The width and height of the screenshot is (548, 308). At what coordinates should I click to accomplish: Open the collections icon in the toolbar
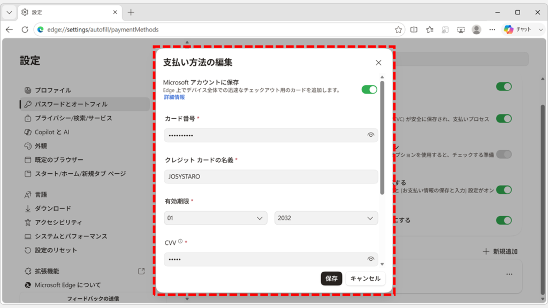[x=445, y=30]
